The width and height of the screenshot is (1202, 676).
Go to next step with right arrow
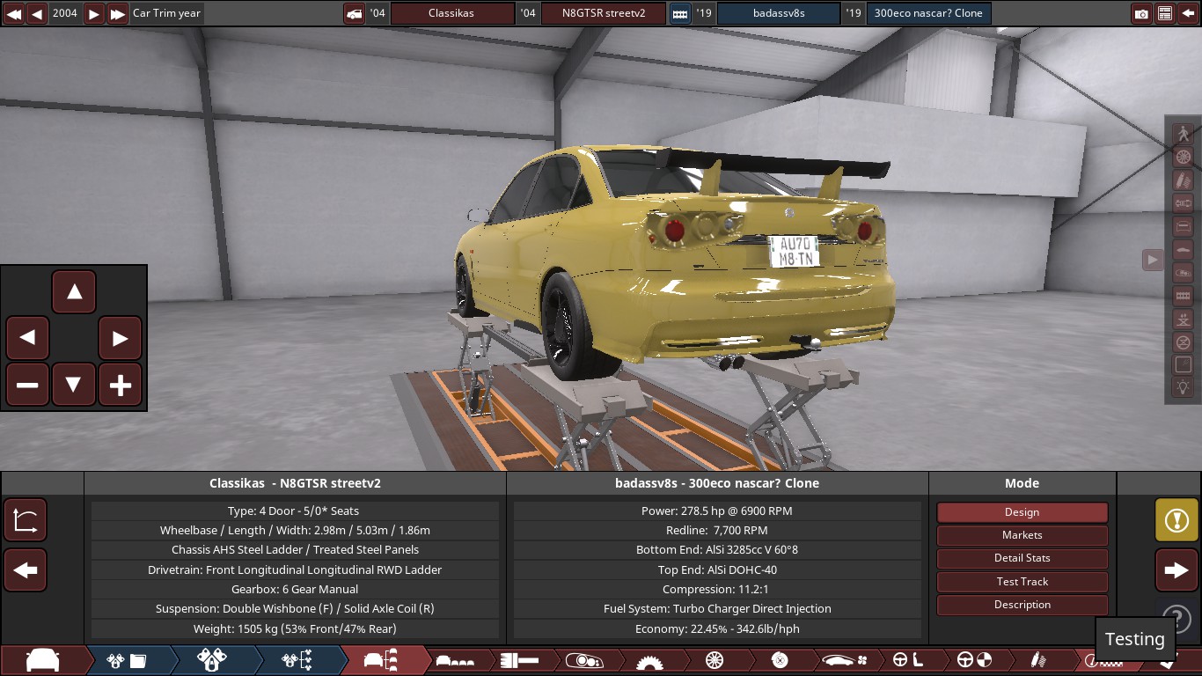1176,570
